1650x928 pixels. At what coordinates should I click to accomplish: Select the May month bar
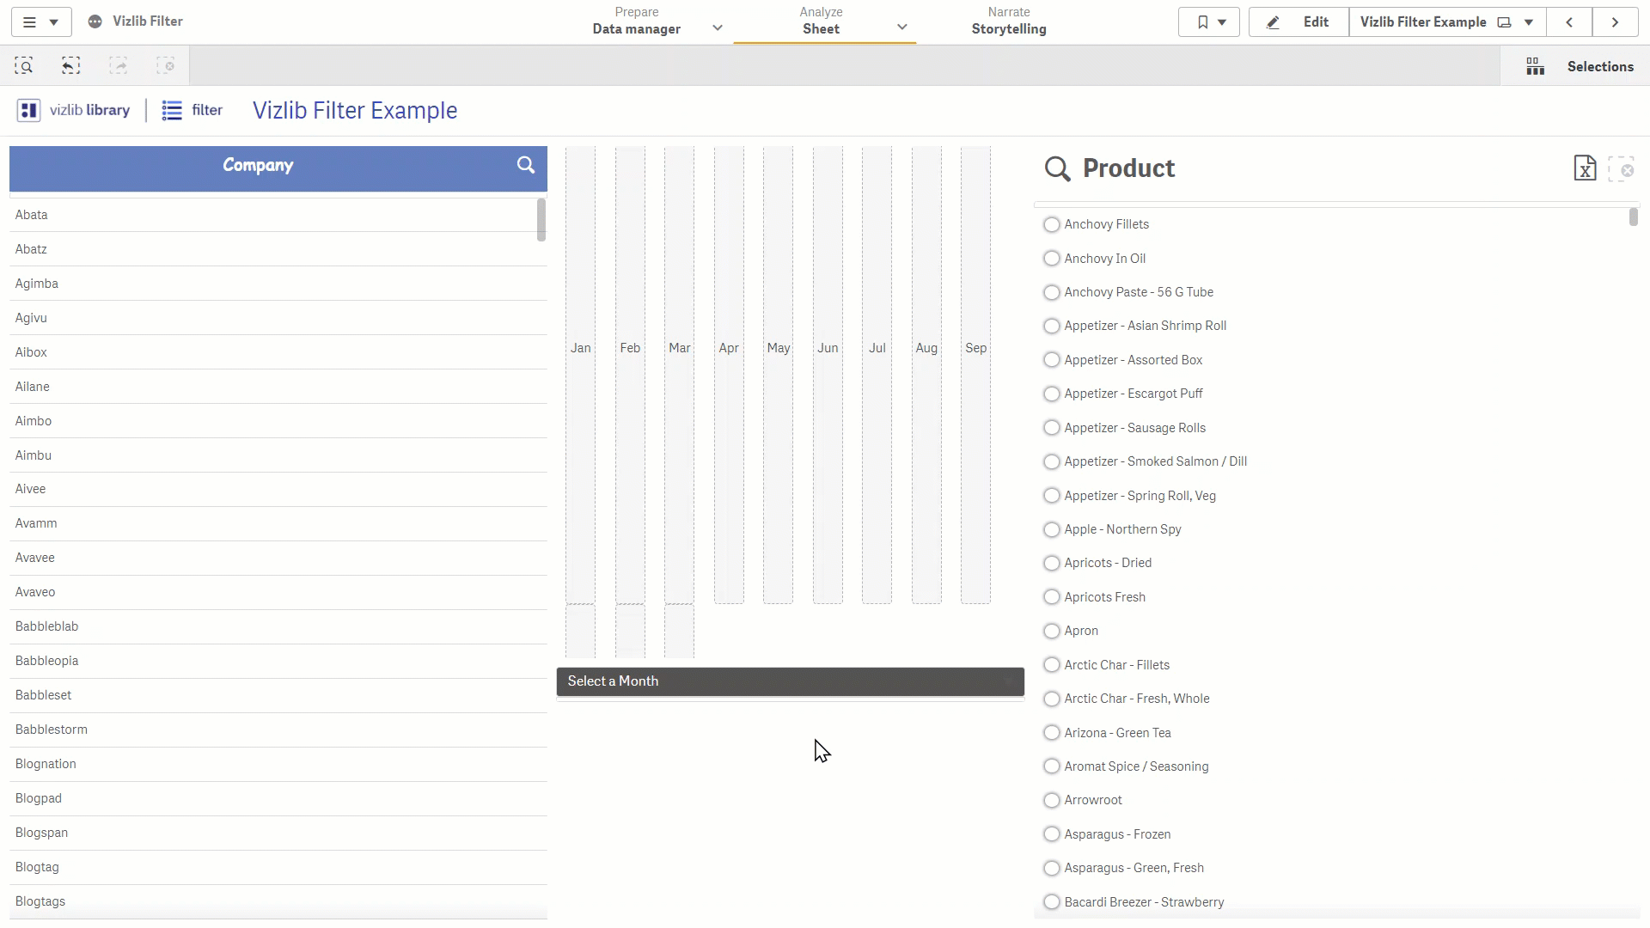click(x=779, y=375)
